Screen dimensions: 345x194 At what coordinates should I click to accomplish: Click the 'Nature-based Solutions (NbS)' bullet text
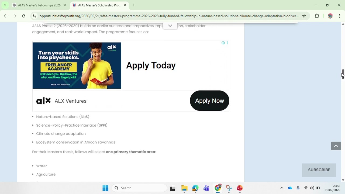63,117
